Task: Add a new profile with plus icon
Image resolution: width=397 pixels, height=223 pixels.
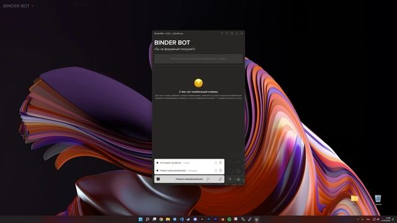Action: coord(230,179)
